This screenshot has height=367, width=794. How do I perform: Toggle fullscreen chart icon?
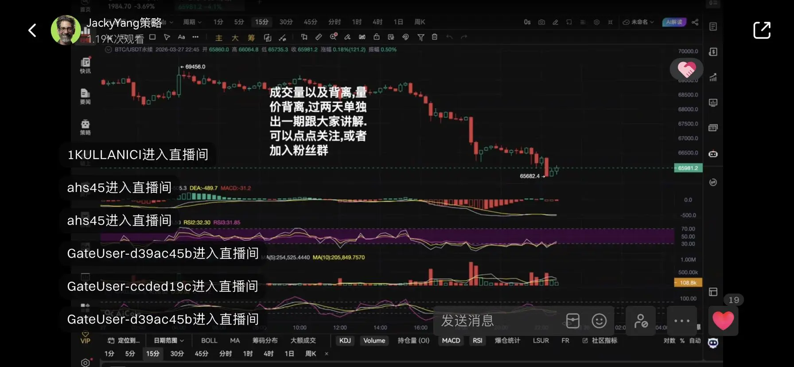(x=610, y=22)
